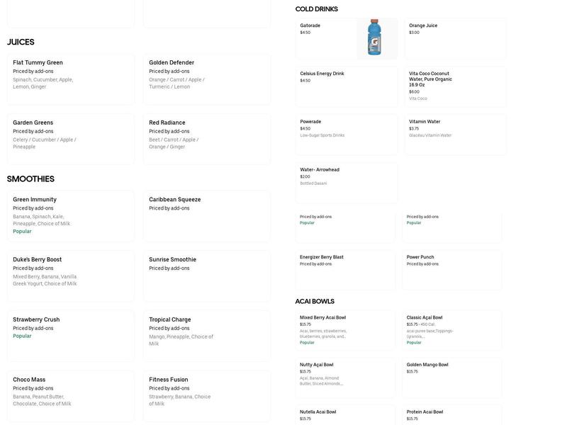Open the Flat Tummy Green juice item
This screenshot has height=425, width=567.
point(71,79)
